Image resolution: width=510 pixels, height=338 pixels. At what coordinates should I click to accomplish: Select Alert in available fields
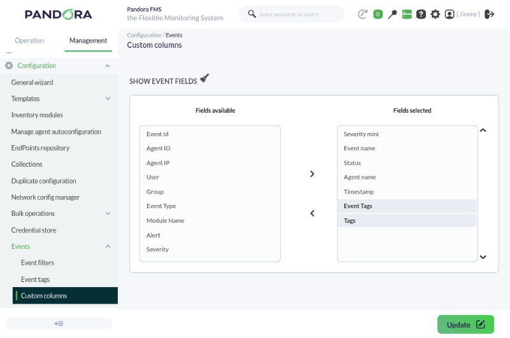pos(210,235)
